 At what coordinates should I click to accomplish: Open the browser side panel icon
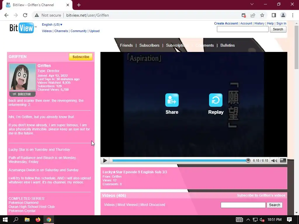[274, 15]
